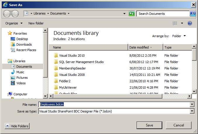This screenshot has height=134, width=198.
Task: Select Music library in sidebar
Action: tap(20, 72)
